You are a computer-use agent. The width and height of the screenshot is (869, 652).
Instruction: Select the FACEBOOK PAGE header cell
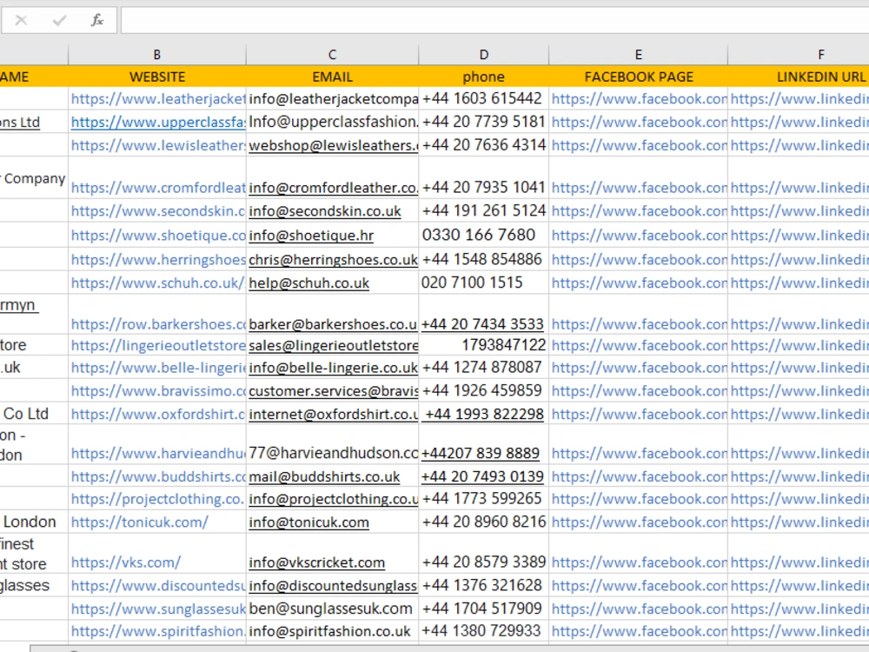639,77
